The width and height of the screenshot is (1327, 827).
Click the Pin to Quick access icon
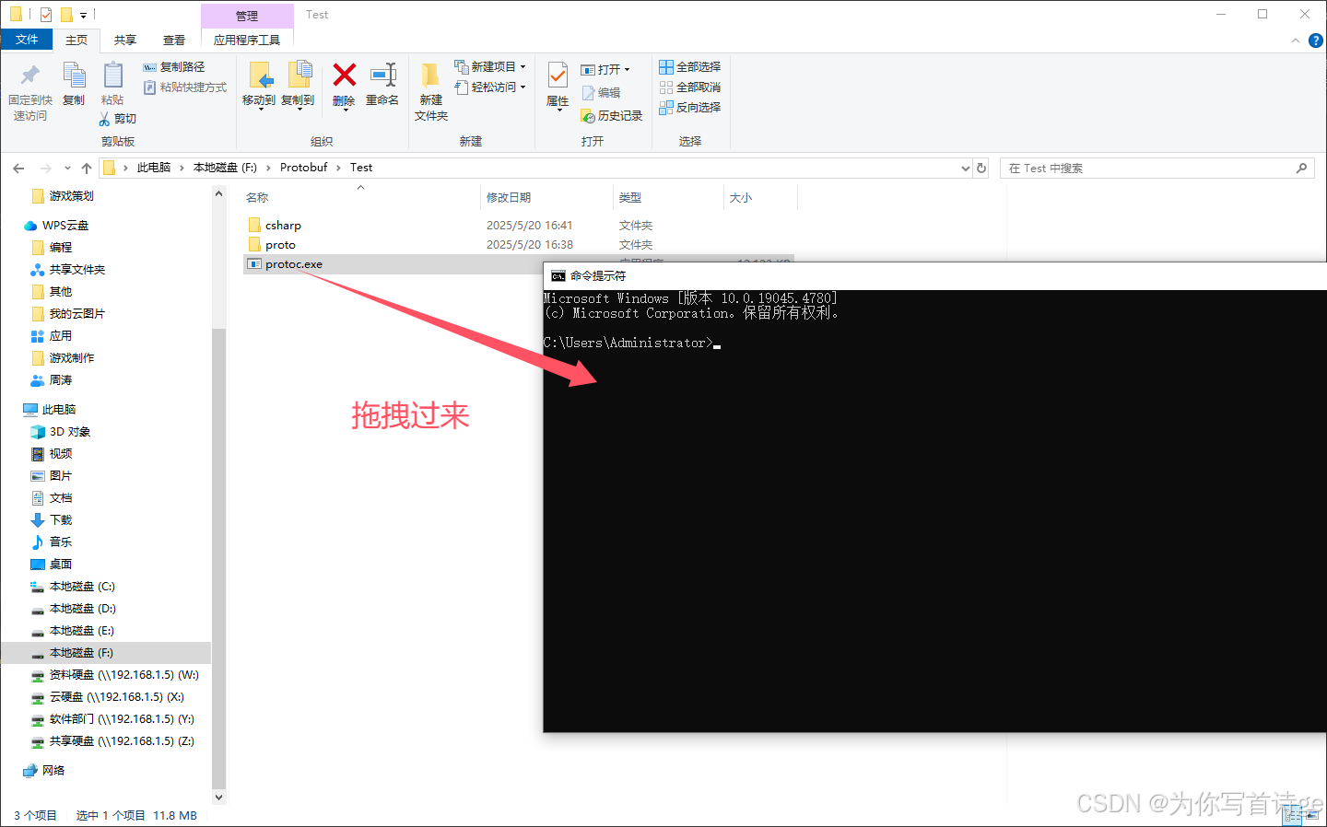pos(30,76)
